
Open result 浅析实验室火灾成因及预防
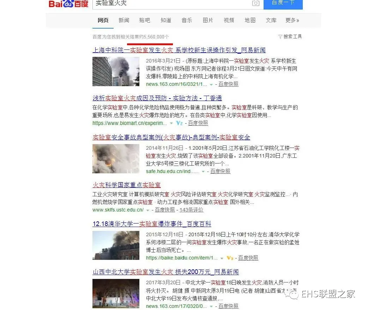pyautogui.click(x=157, y=98)
